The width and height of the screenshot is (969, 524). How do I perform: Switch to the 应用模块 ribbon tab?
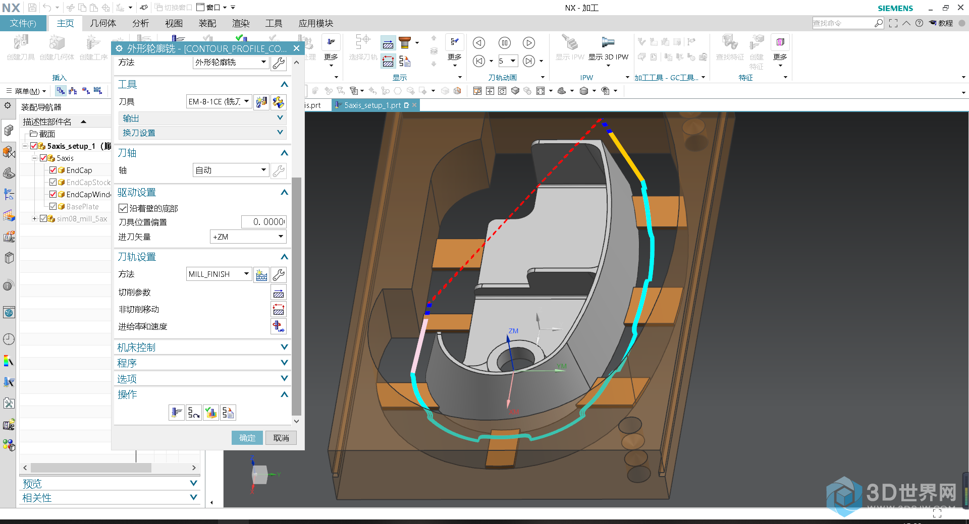[x=315, y=23]
